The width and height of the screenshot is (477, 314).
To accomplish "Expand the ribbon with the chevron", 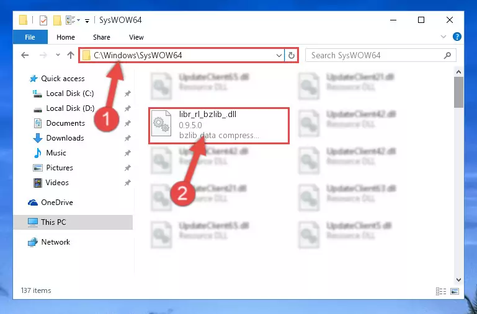I will click(444, 37).
